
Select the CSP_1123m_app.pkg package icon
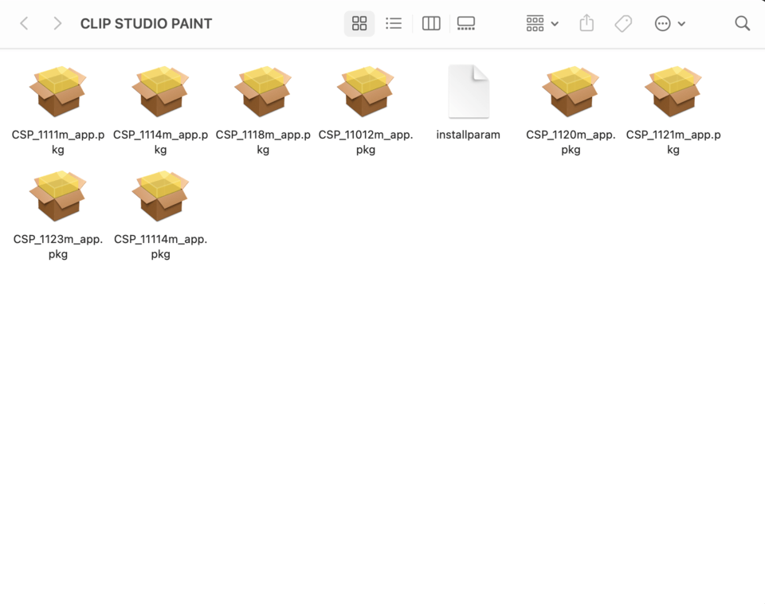[x=58, y=196]
